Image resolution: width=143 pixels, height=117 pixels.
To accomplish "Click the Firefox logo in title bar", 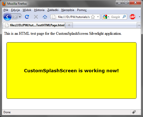I will tap(4, 4).
